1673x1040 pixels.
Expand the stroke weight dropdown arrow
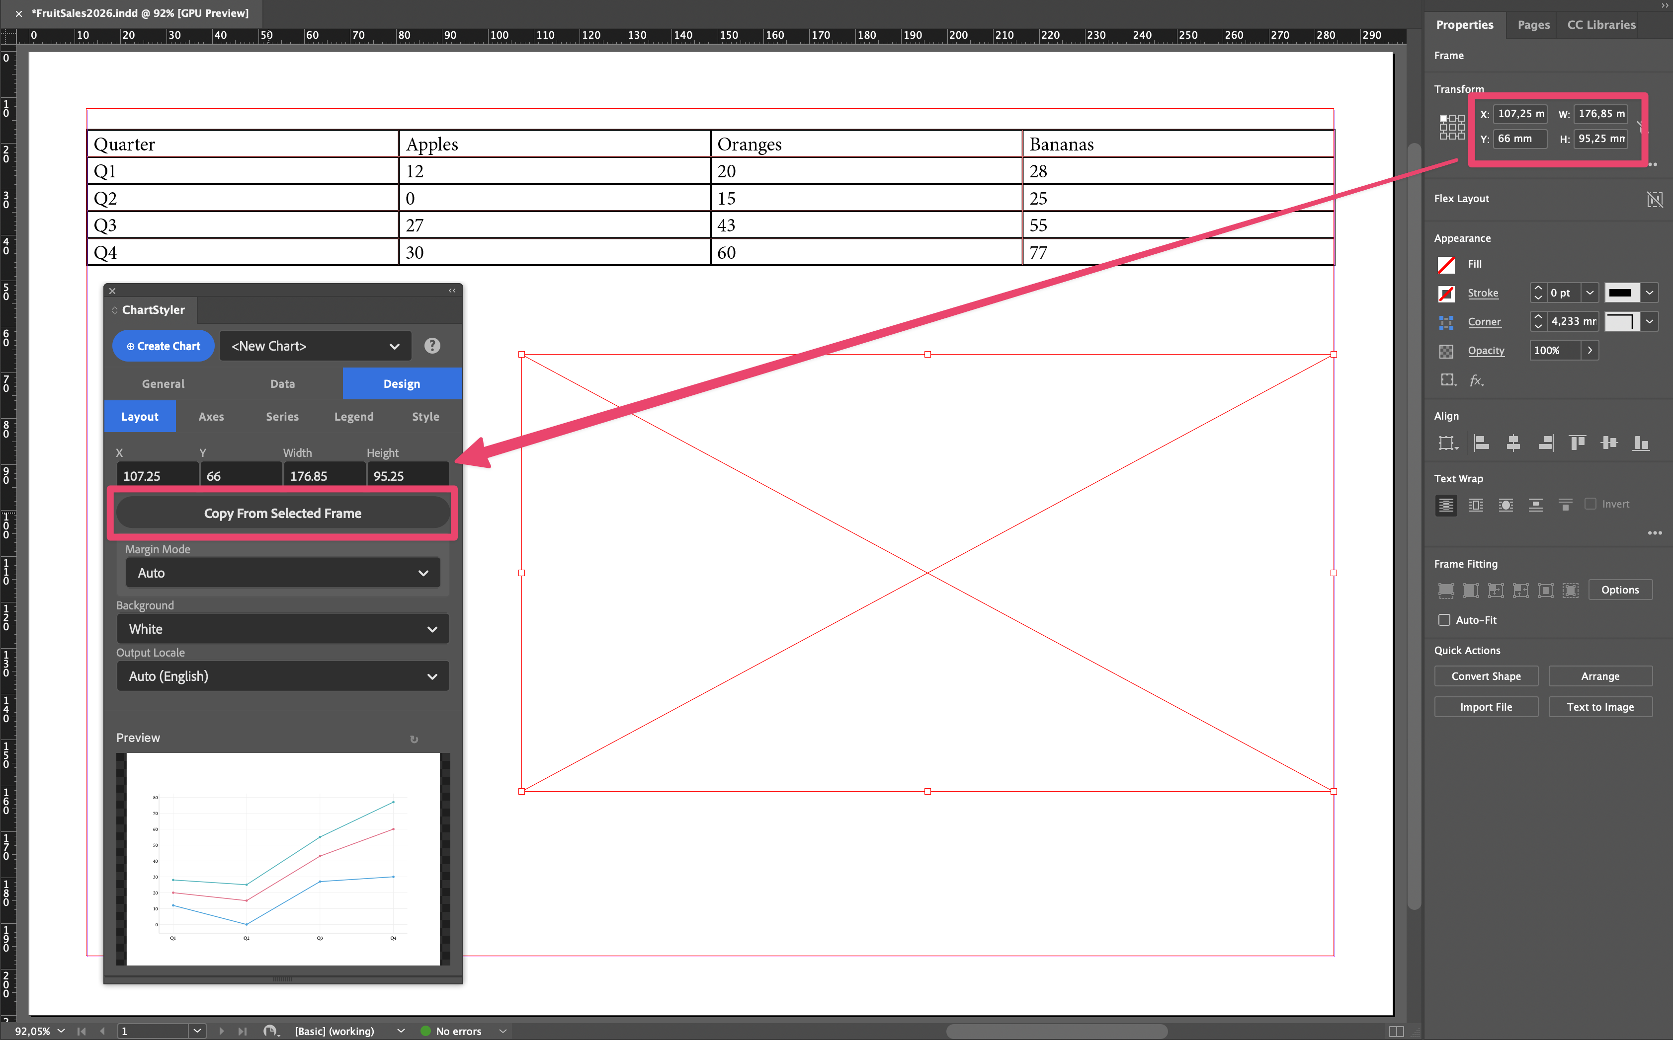coord(1589,293)
